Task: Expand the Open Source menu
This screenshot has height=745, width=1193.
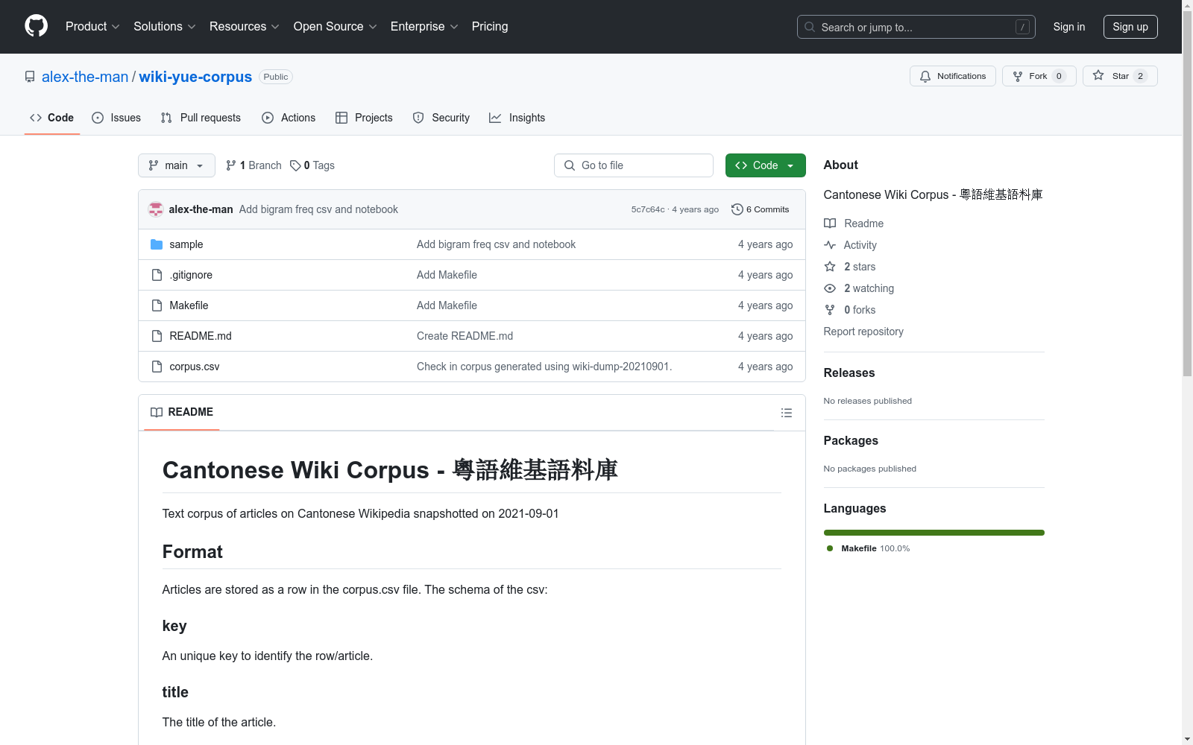Action: (x=336, y=26)
